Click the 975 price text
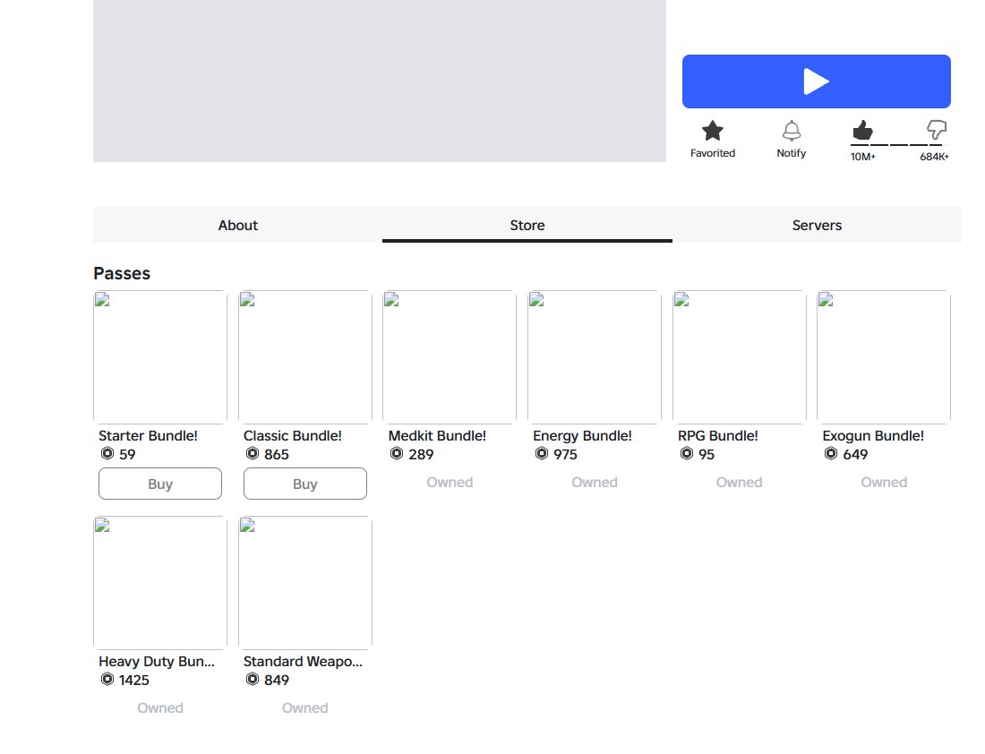The image size is (985, 754). coord(565,454)
